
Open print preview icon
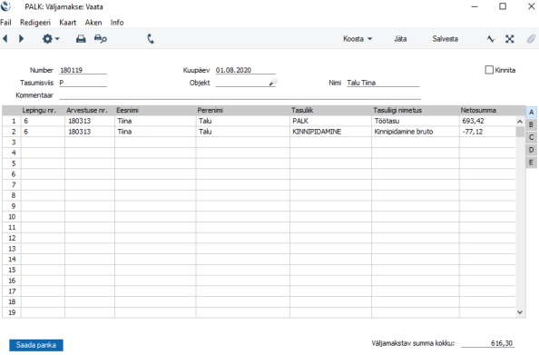[101, 39]
